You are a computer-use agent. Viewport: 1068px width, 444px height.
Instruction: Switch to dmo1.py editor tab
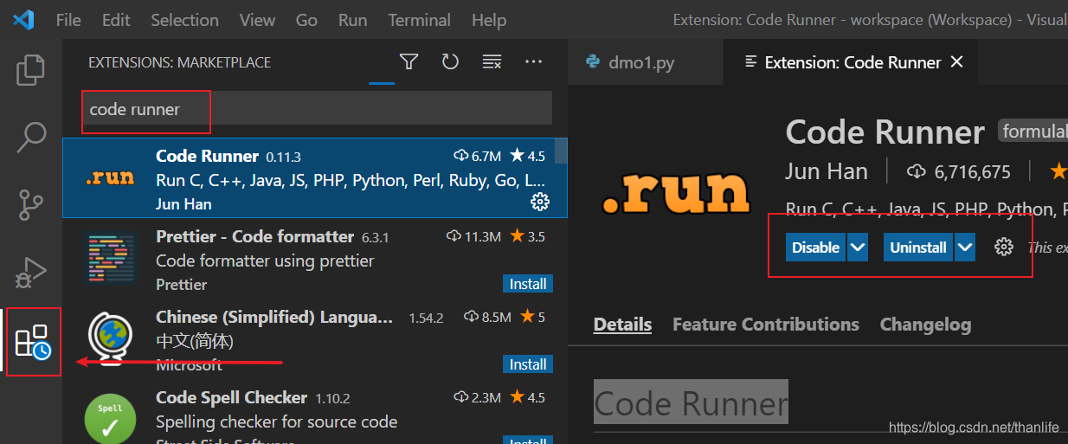point(645,61)
